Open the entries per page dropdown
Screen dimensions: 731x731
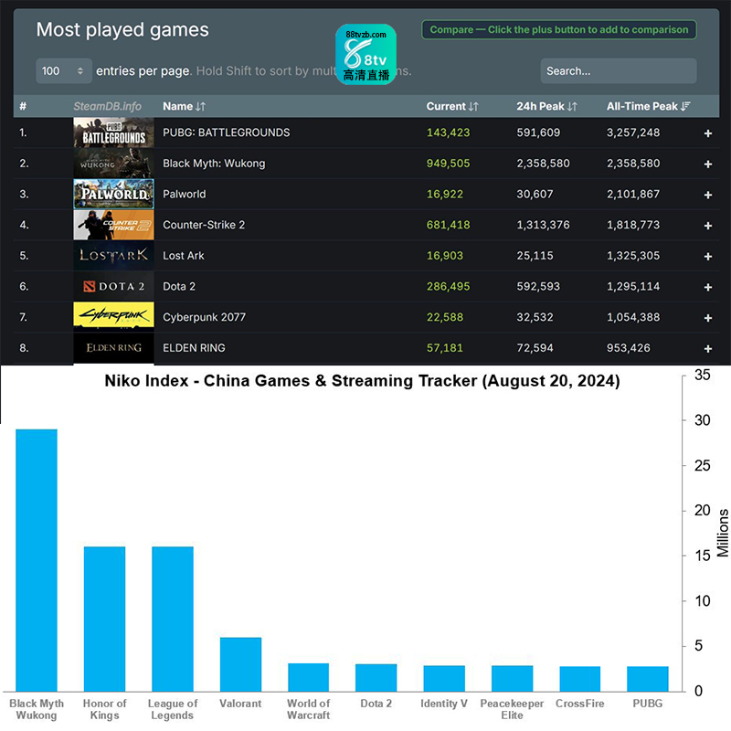pyautogui.click(x=63, y=71)
